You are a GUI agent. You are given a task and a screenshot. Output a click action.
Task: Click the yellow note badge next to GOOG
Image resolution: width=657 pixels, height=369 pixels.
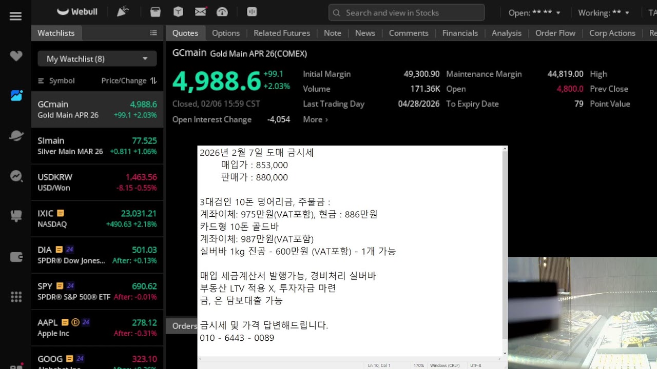[x=69, y=359]
